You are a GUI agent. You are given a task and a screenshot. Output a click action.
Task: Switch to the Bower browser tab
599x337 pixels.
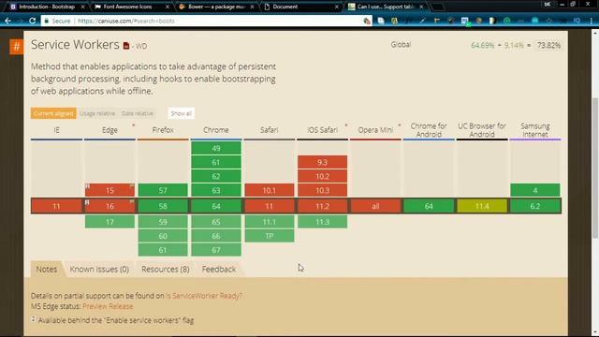point(216,7)
